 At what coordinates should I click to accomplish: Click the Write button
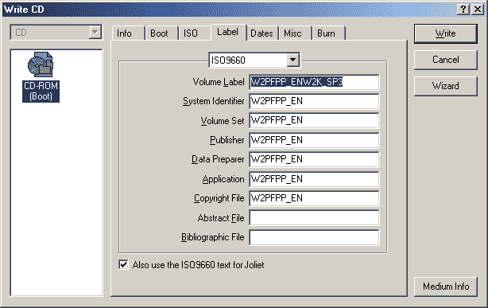pyautogui.click(x=445, y=33)
